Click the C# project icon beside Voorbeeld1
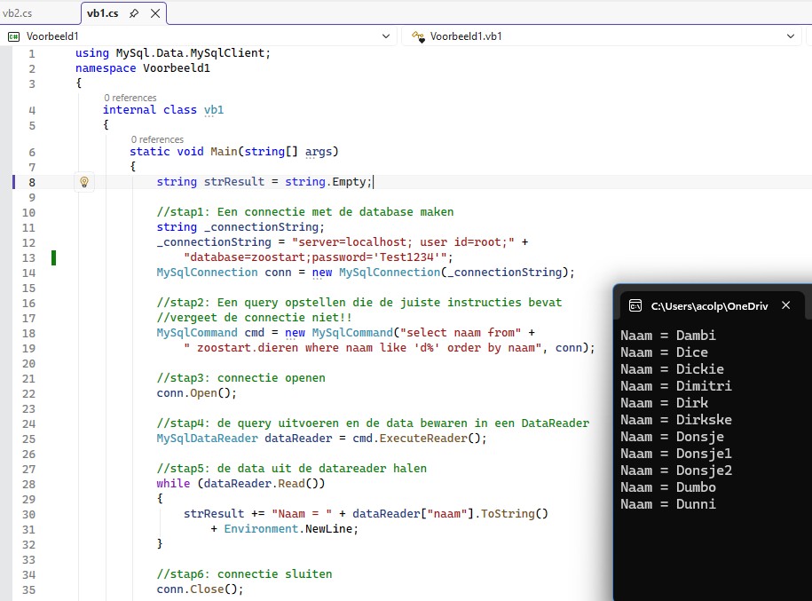 14,36
